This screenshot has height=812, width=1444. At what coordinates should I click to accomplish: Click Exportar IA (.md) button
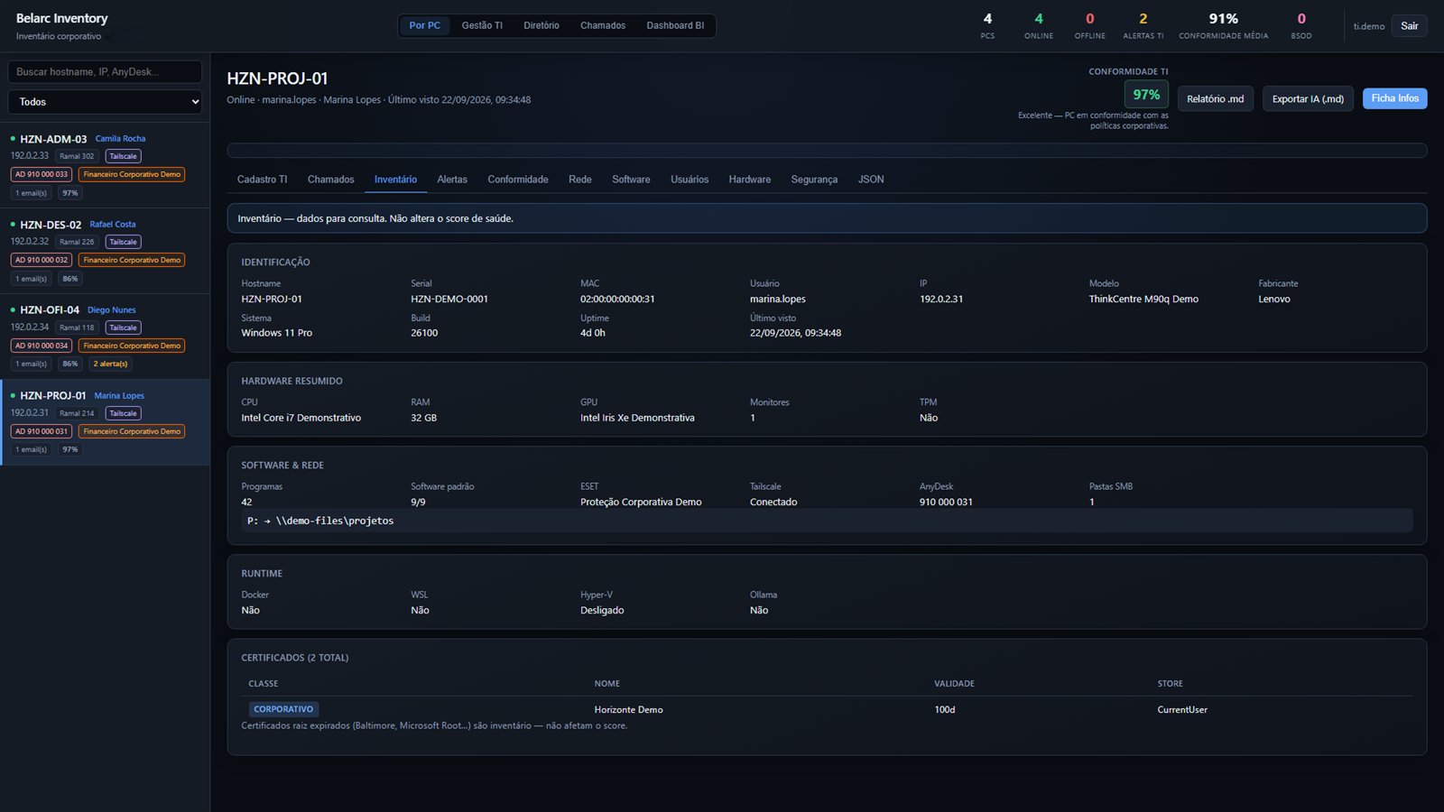[1308, 99]
